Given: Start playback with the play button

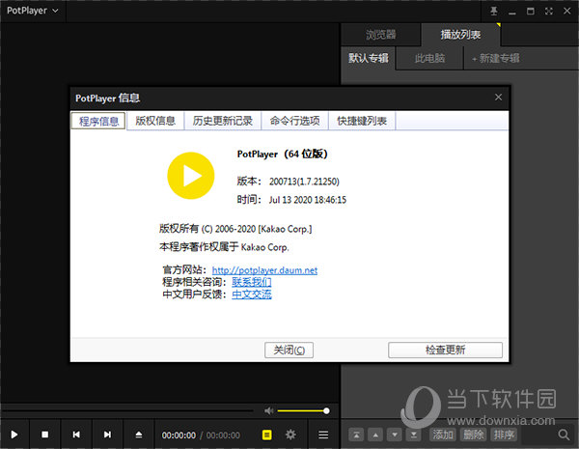Looking at the screenshot, I should pyautogui.click(x=14, y=435).
